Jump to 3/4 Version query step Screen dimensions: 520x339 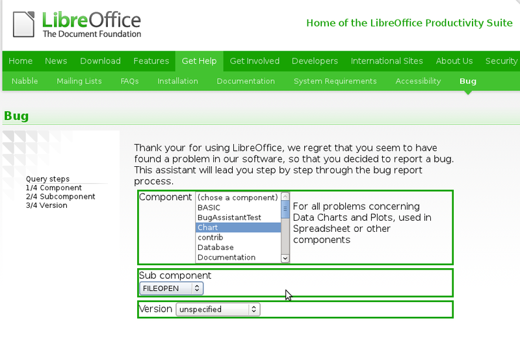[x=46, y=205]
